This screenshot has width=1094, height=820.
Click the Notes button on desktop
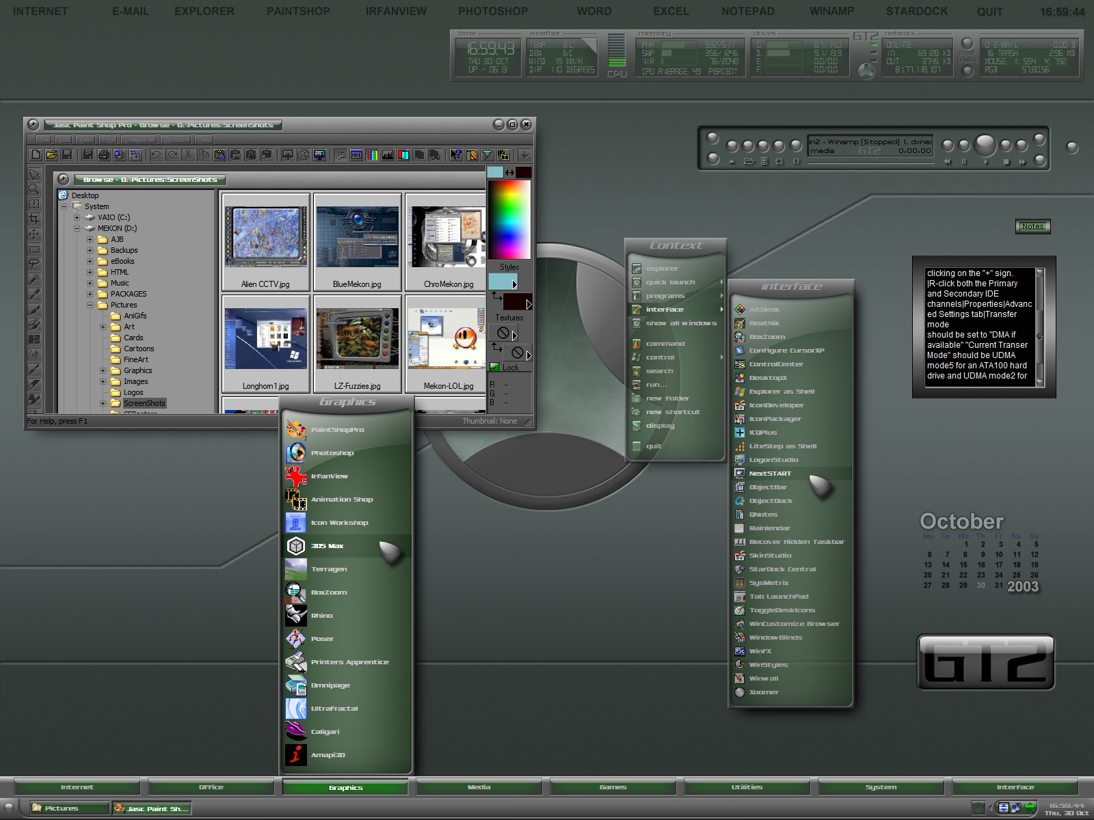[x=1032, y=226]
